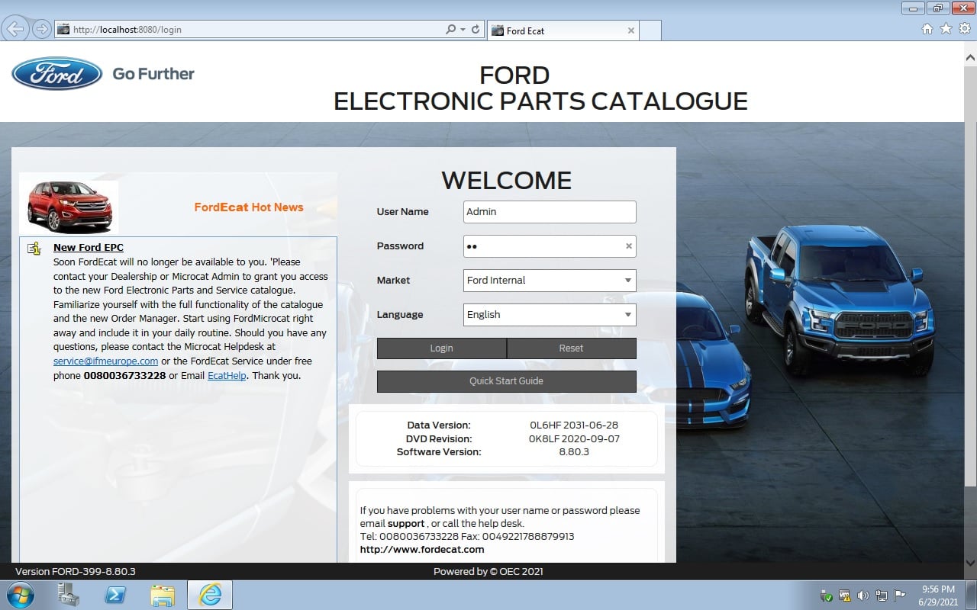977x610 pixels.
Task: Open the Market dropdown showing Ford Internal
Action: tap(550, 281)
